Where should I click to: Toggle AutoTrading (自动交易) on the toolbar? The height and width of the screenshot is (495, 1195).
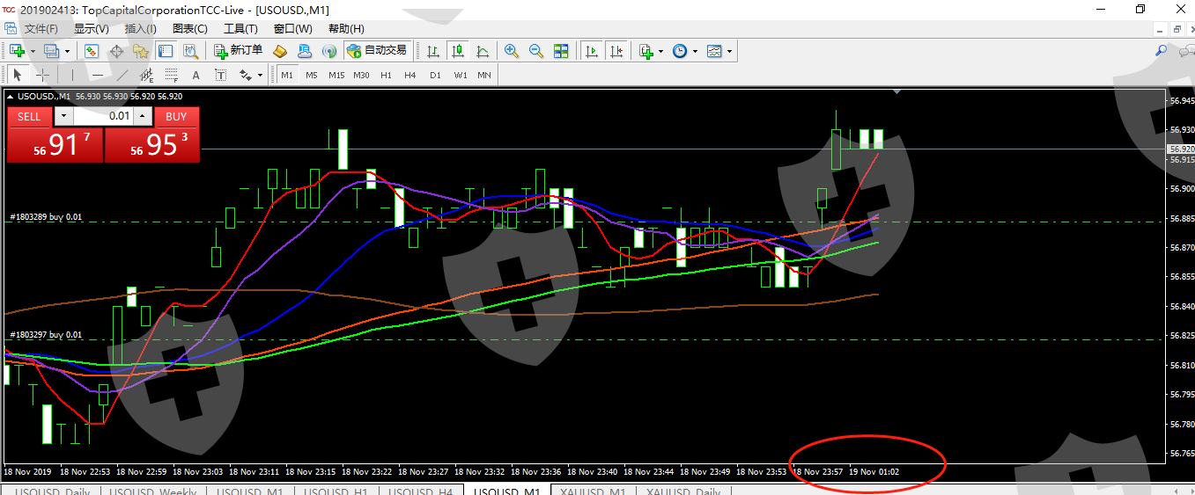pos(377,51)
